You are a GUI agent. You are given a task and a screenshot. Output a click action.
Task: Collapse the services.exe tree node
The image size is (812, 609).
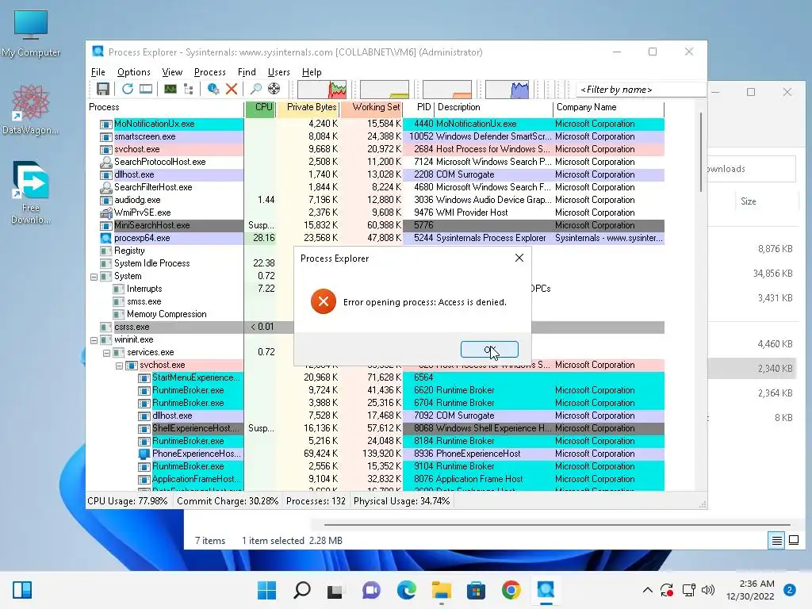coord(107,353)
